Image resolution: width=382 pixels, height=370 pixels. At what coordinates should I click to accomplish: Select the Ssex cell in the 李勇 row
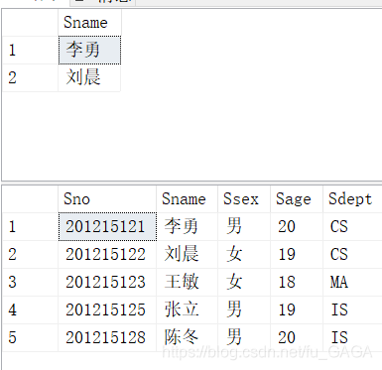click(244, 226)
